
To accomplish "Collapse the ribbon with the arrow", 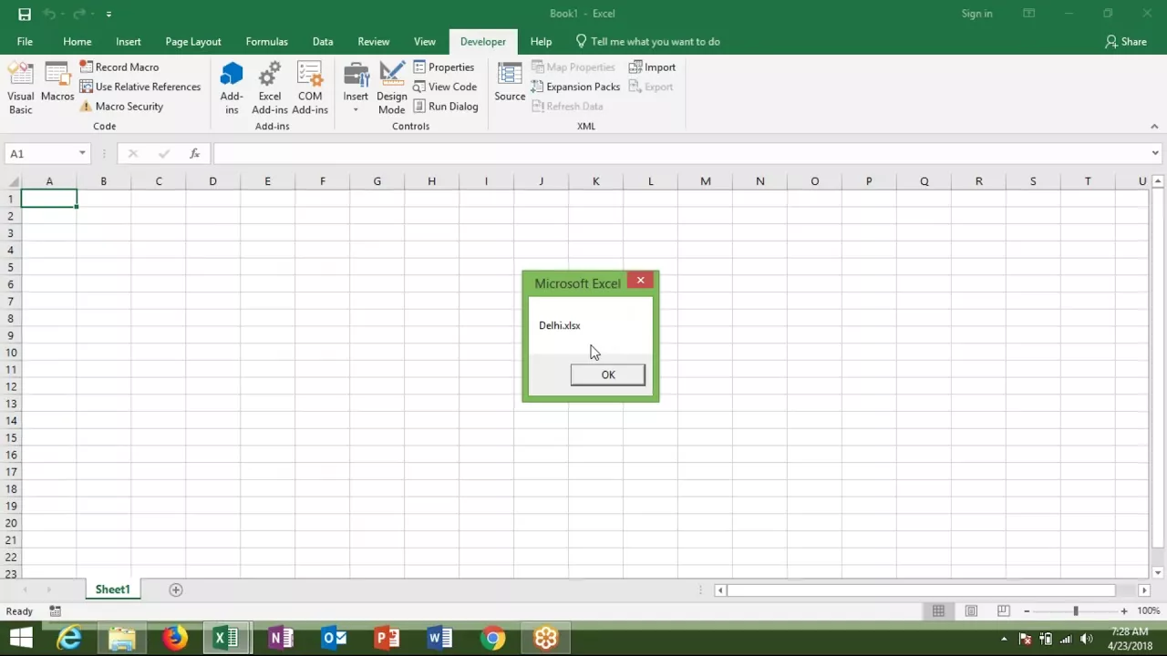I will coord(1154,127).
